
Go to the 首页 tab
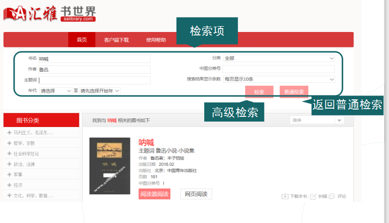pos(82,40)
